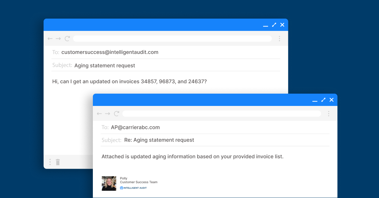Go back in front reply window
Screen dimensions: 379x198
(99, 114)
